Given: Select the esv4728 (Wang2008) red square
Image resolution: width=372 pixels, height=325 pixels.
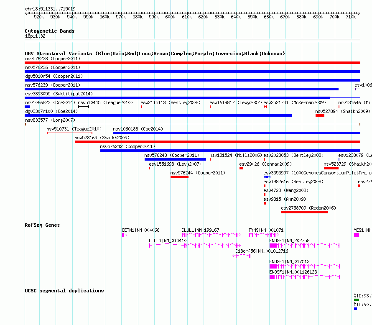Looking at the screenshot, I should (265, 194).
